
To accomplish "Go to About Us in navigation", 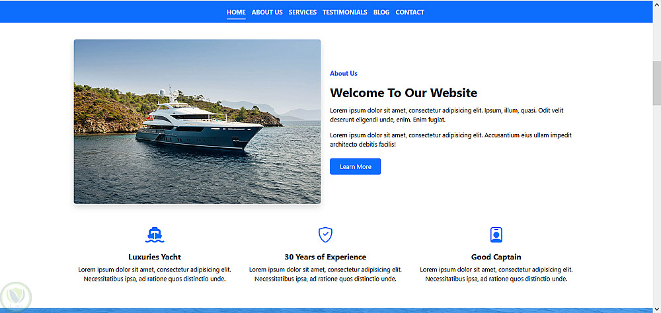I will 267,13.
